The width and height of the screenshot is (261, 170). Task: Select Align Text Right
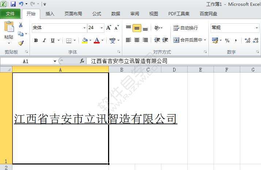point(145,40)
